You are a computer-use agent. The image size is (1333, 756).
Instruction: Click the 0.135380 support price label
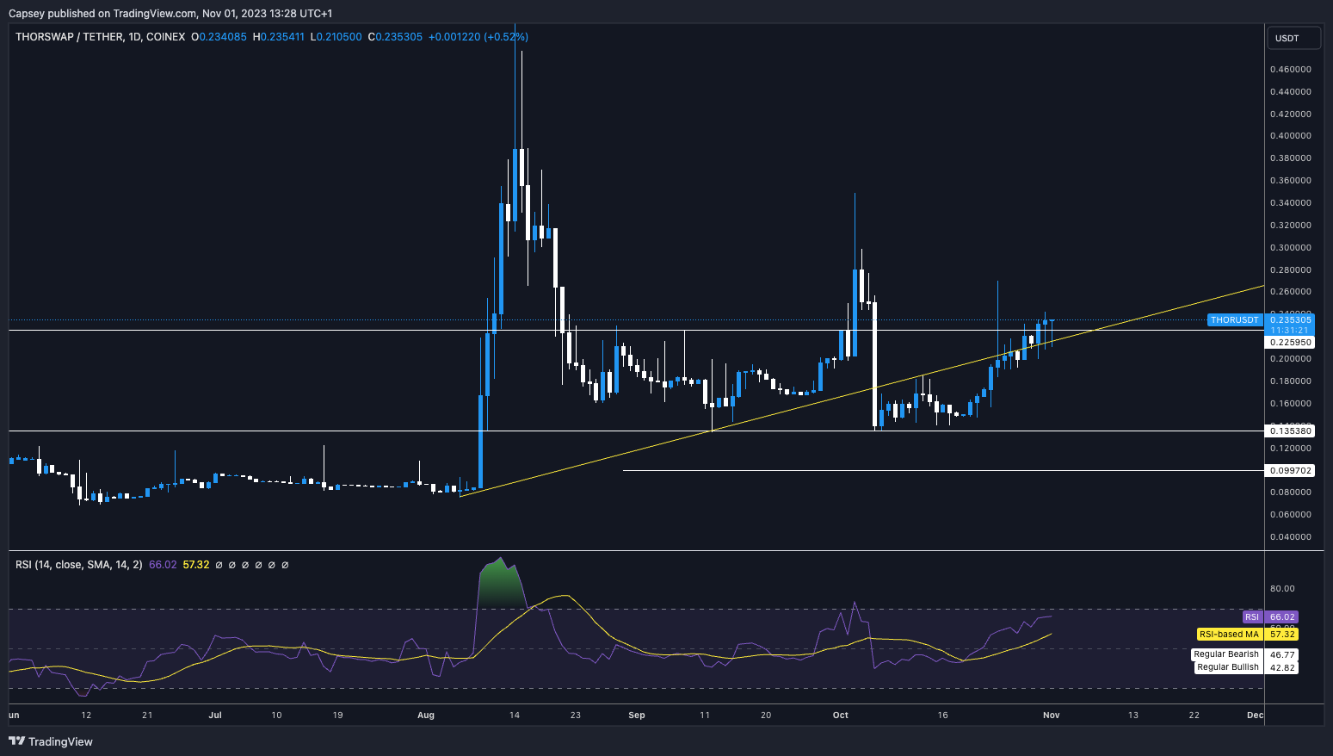1290,431
